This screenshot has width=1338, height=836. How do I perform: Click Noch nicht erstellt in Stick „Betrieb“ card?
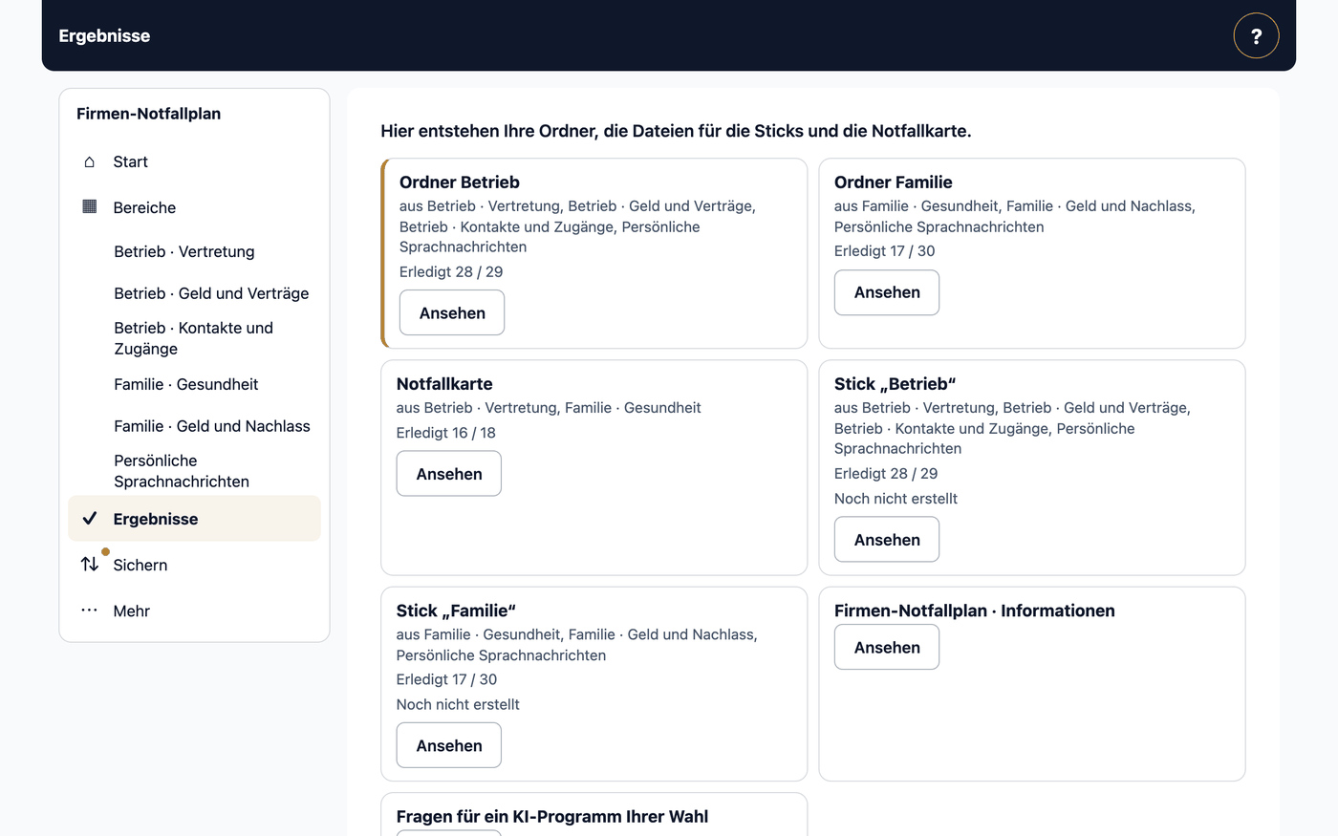pos(896,499)
